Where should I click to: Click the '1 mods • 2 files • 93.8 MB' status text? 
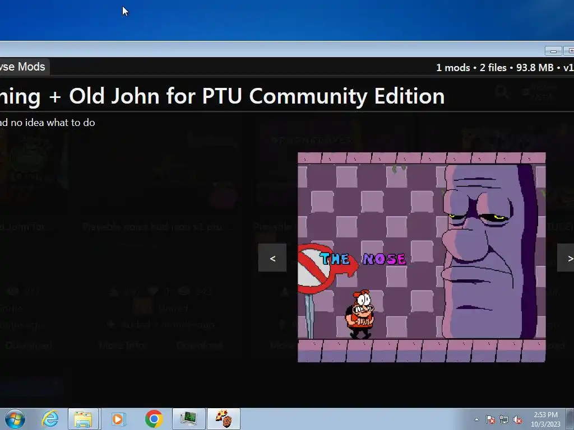point(494,68)
